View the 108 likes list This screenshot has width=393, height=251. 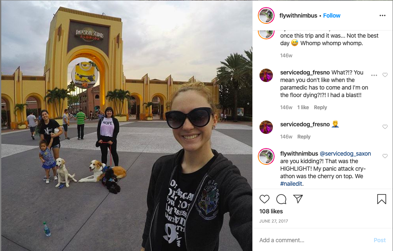(271, 211)
